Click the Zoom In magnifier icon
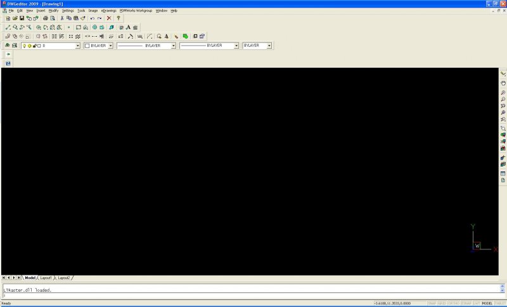The width and height of the screenshot is (507, 307). point(503,93)
